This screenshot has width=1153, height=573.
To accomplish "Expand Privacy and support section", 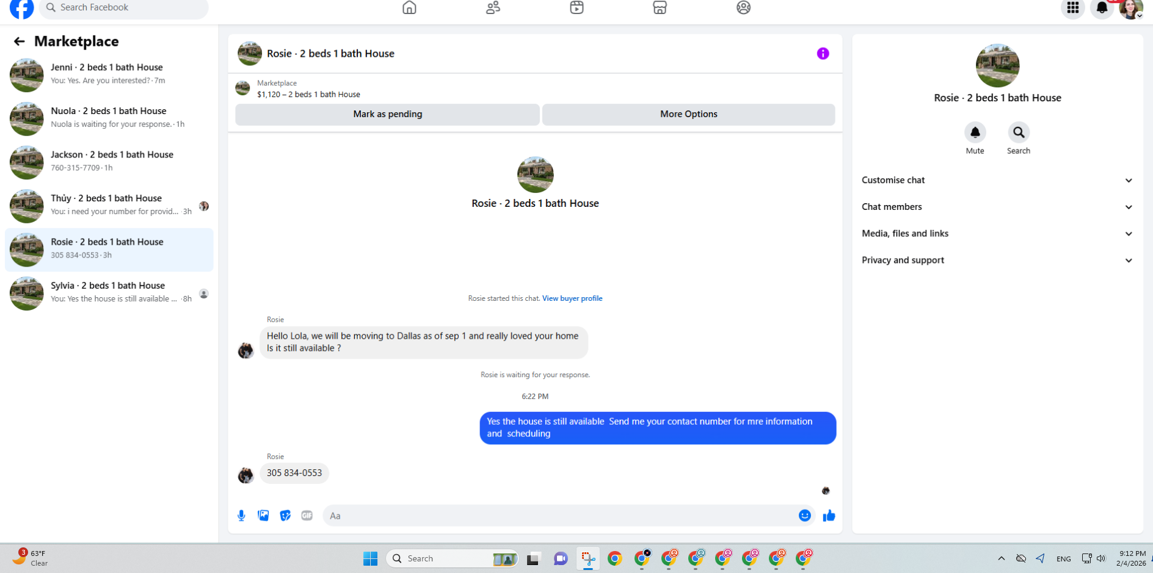I will 997,261.
